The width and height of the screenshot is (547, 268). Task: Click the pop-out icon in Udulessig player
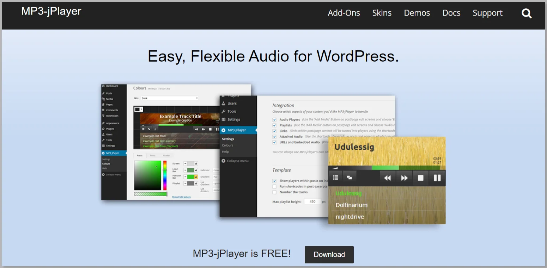point(350,177)
